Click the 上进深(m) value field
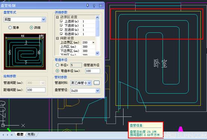 pos(89,21)
